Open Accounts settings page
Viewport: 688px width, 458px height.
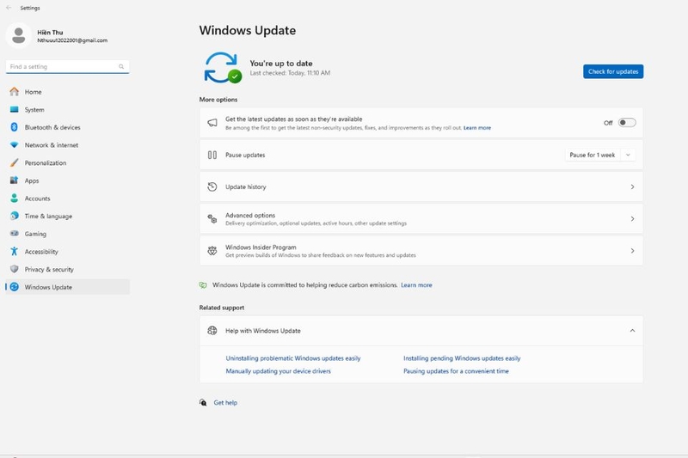click(x=68, y=198)
